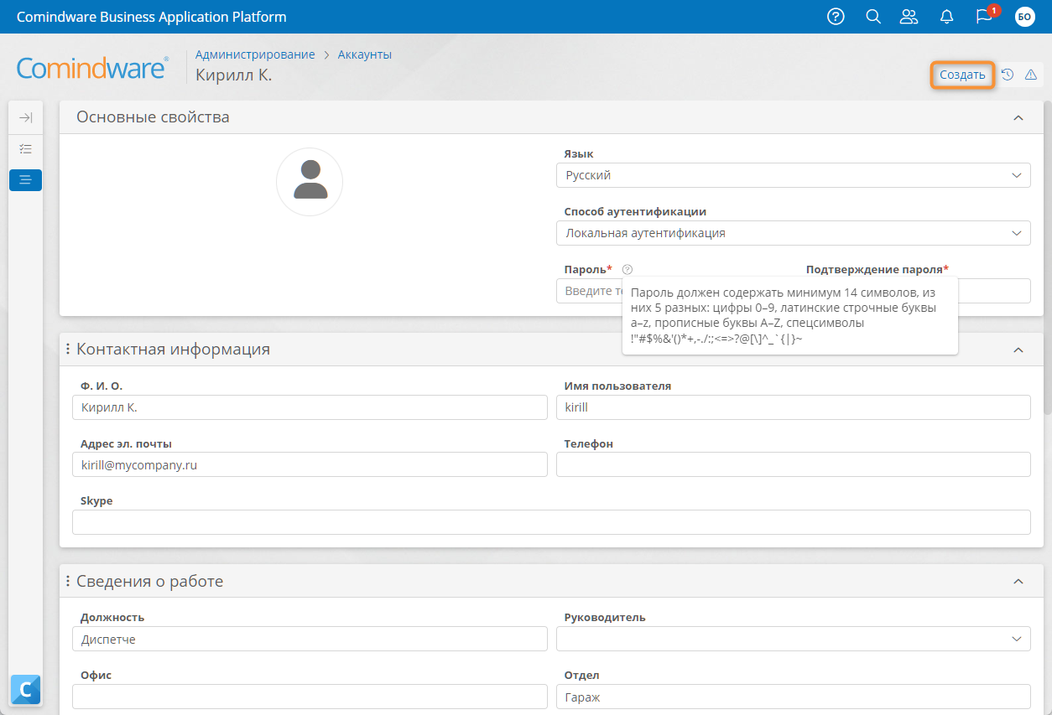Go to Администрирование breadcrumb
This screenshot has height=715, width=1052.
255,54
